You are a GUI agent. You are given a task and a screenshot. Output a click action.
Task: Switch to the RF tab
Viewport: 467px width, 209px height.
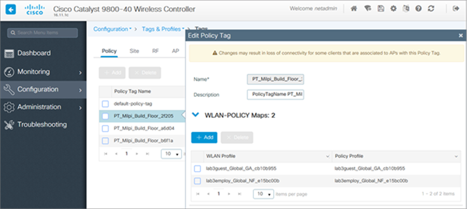pos(155,51)
